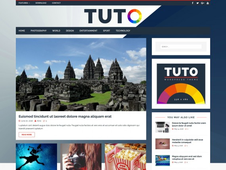The height and width of the screenshot is (170, 226).
Task: Open the YouTube social icon
Action: (x=208, y=3)
